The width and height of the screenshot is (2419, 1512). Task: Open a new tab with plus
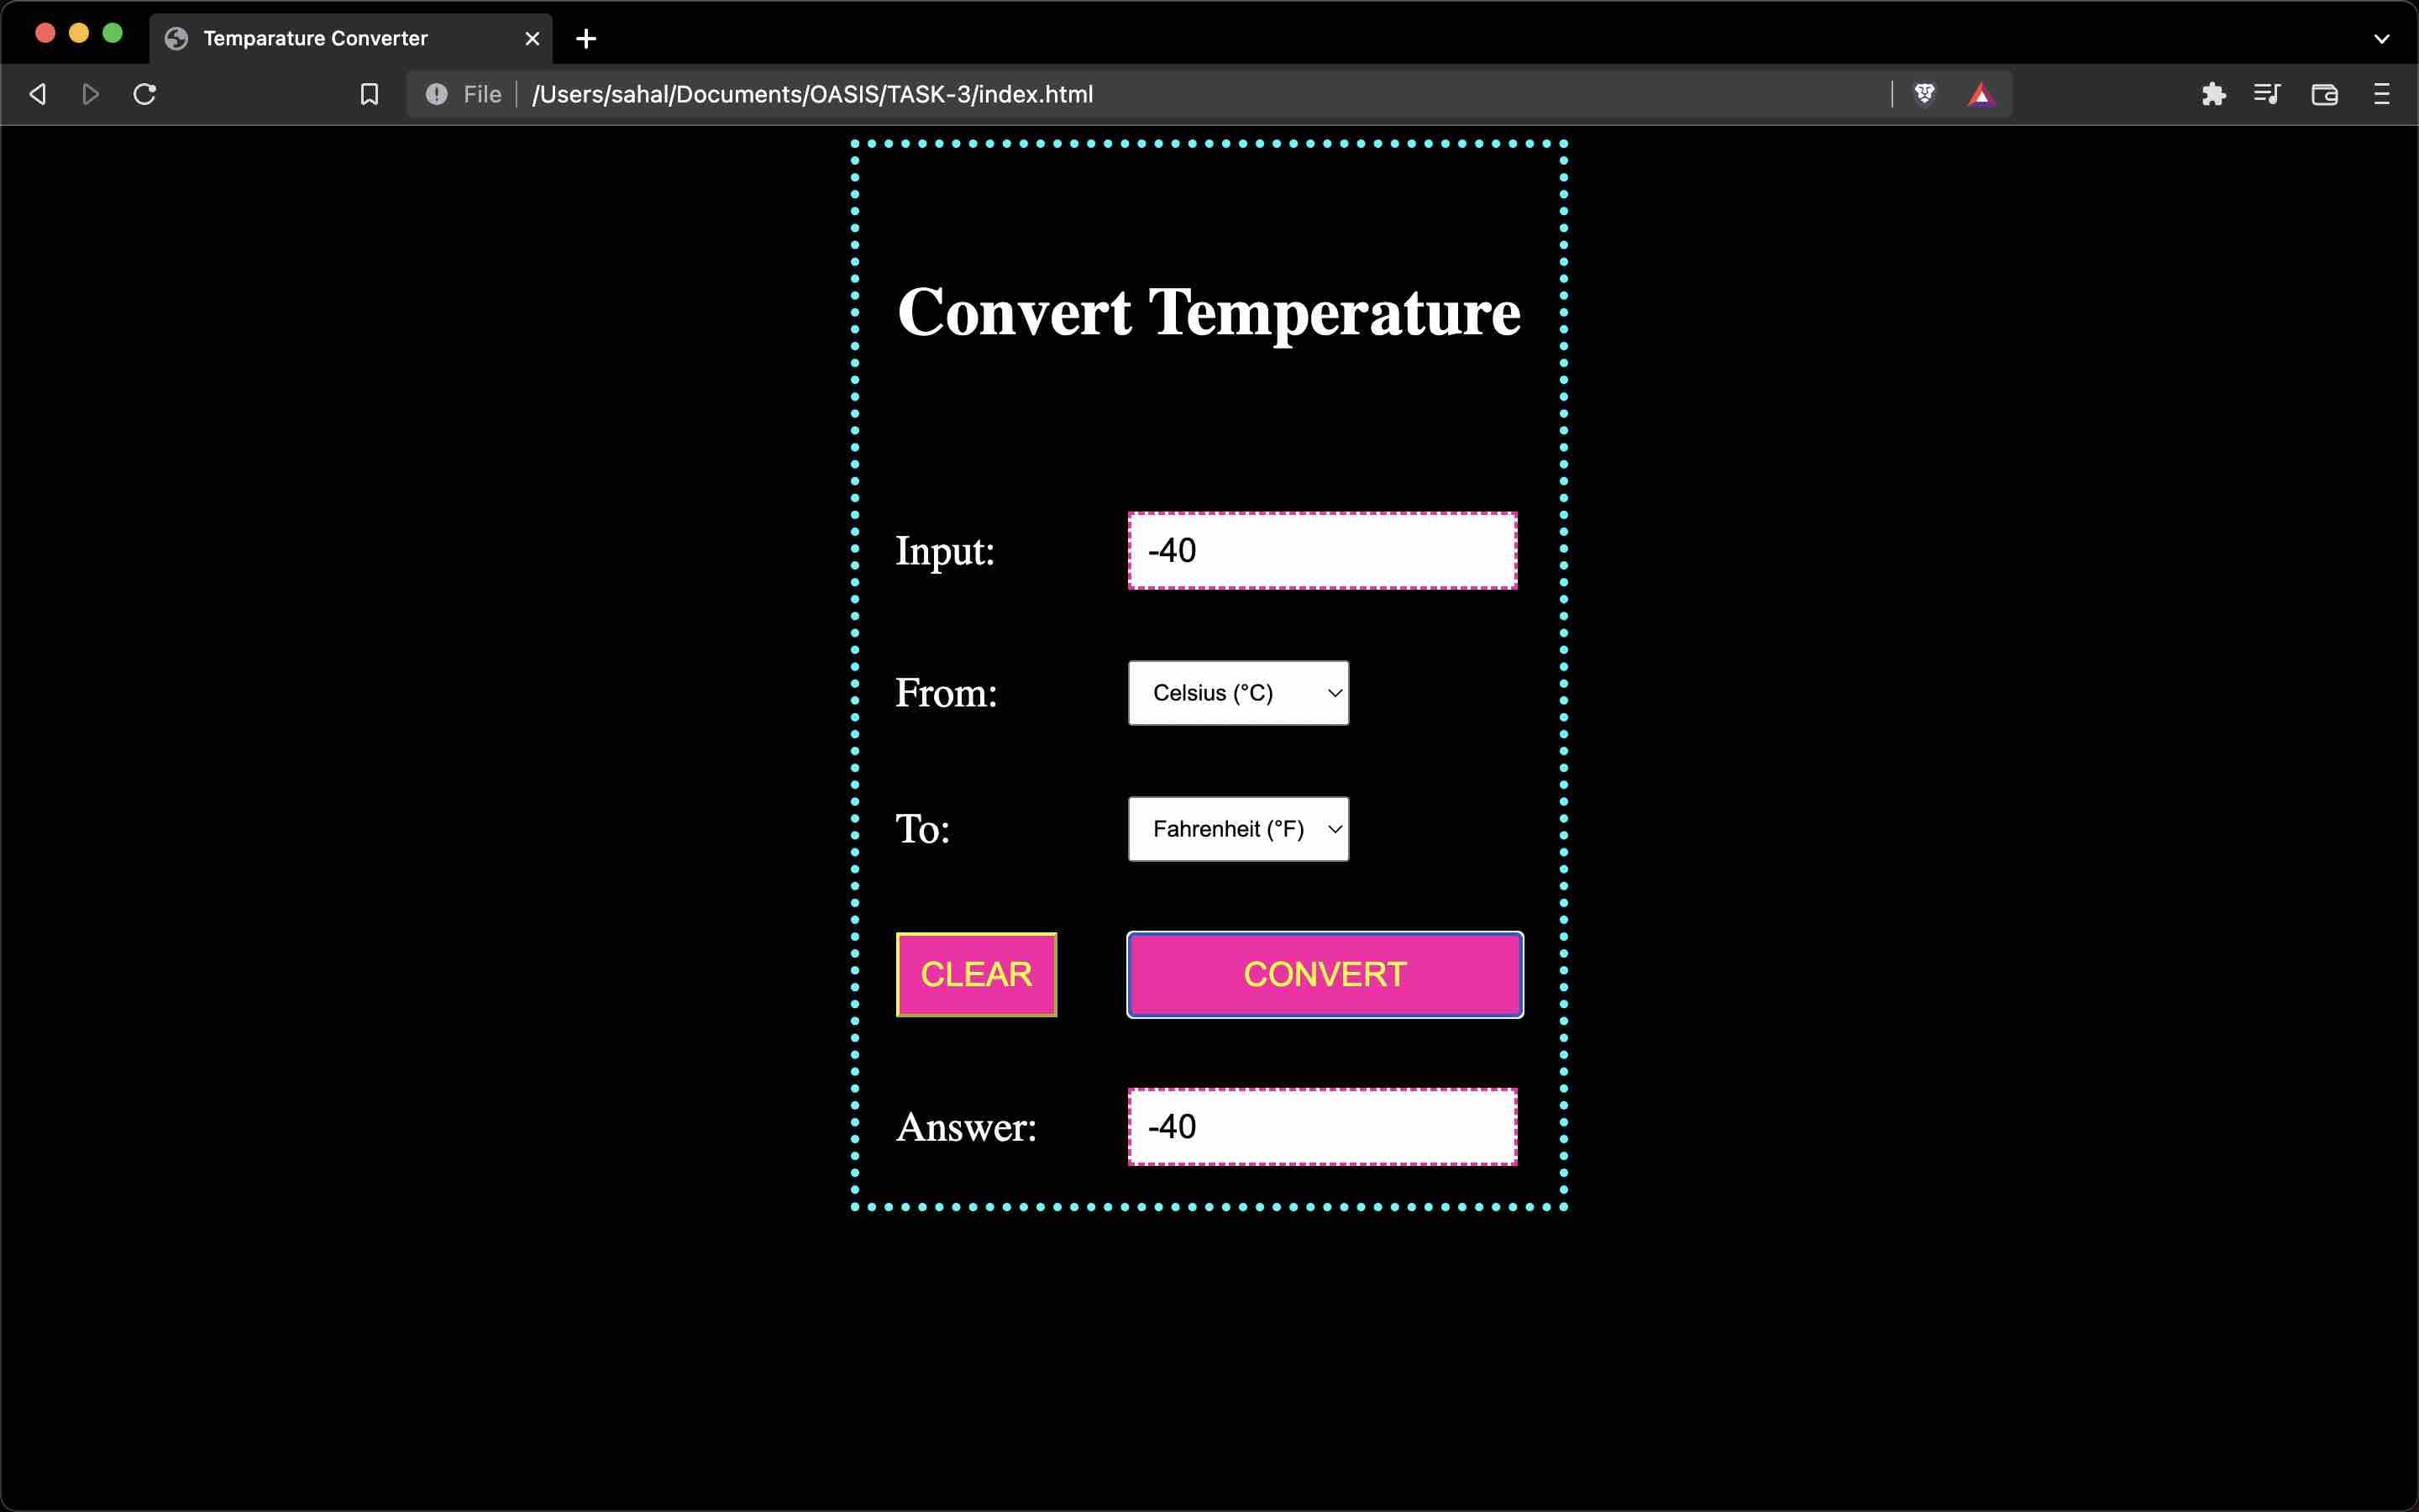[587, 39]
